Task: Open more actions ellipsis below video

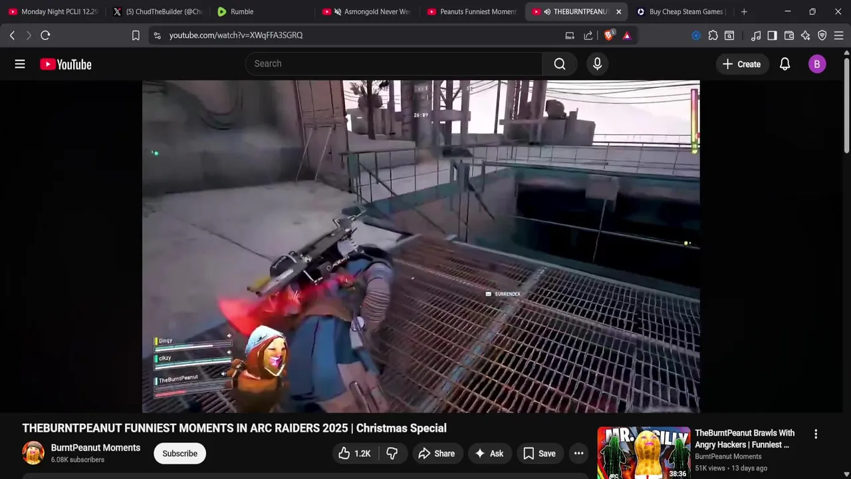Action: (578, 453)
